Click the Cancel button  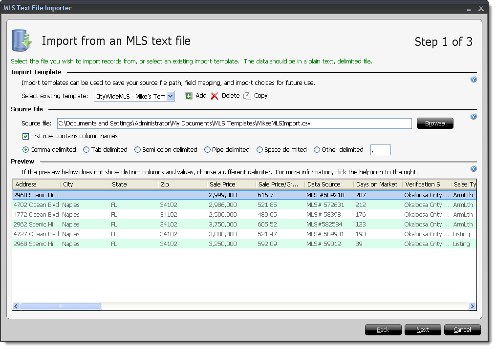pyautogui.click(x=462, y=329)
